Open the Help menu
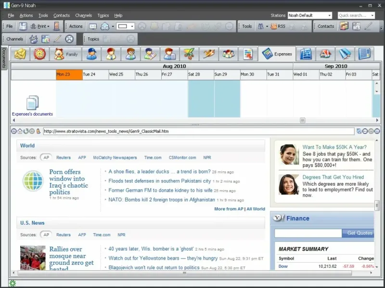The image size is (385, 288). [118, 15]
